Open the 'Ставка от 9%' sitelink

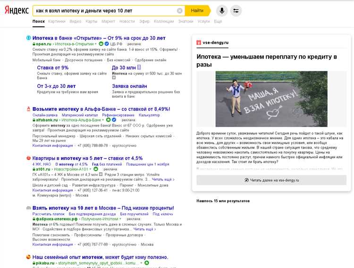pos(52,67)
